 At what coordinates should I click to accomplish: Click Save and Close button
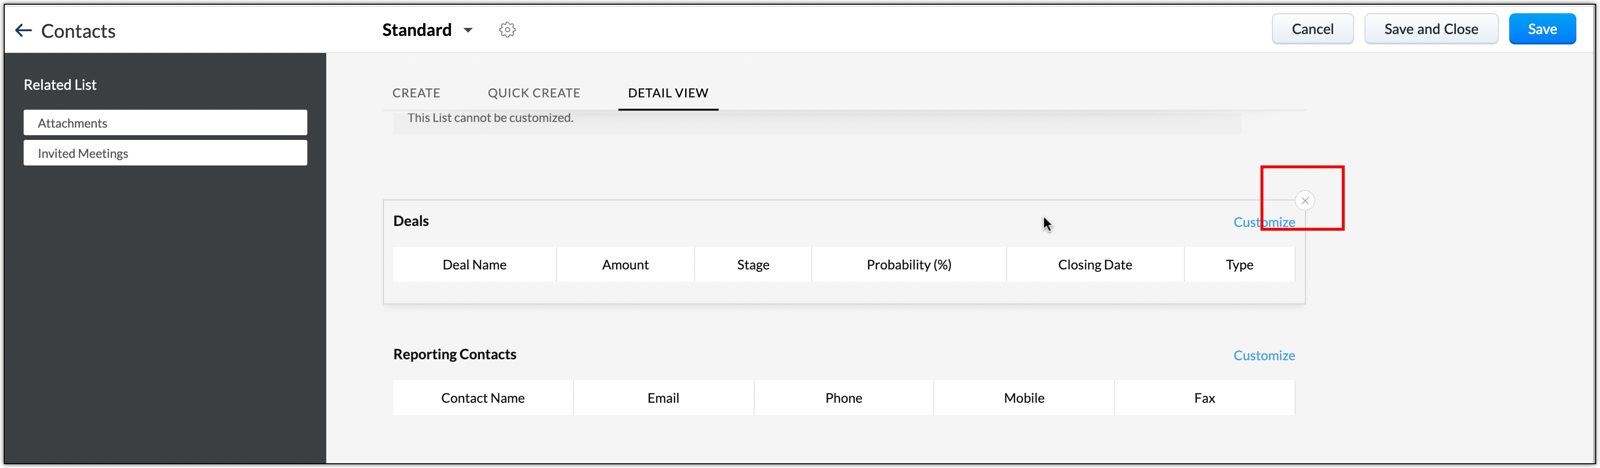[1430, 29]
